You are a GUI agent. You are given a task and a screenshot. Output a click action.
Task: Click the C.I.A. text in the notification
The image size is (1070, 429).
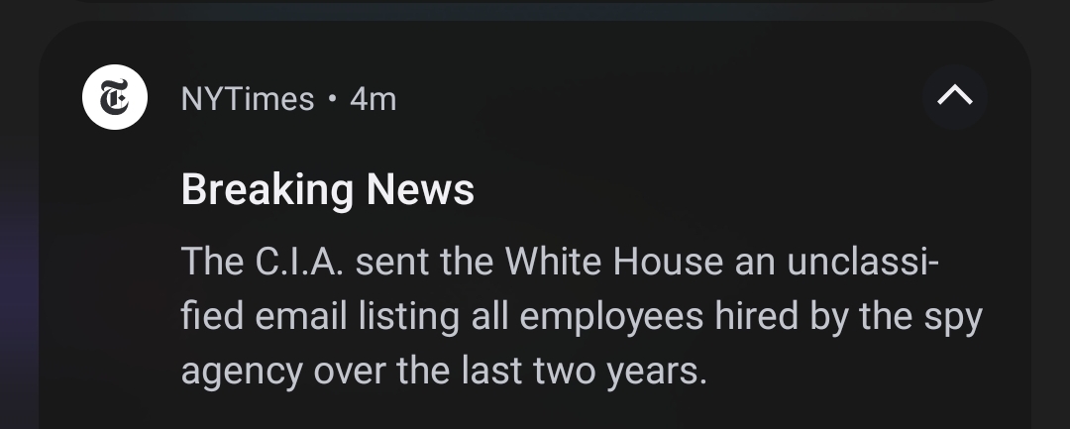(x=299, y=262)
